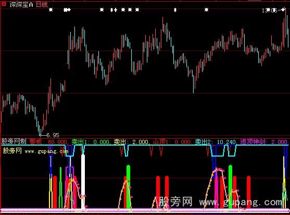Click the diamond marker in the top row
This screenshot has width=290, height=215.
pos(69,10)
